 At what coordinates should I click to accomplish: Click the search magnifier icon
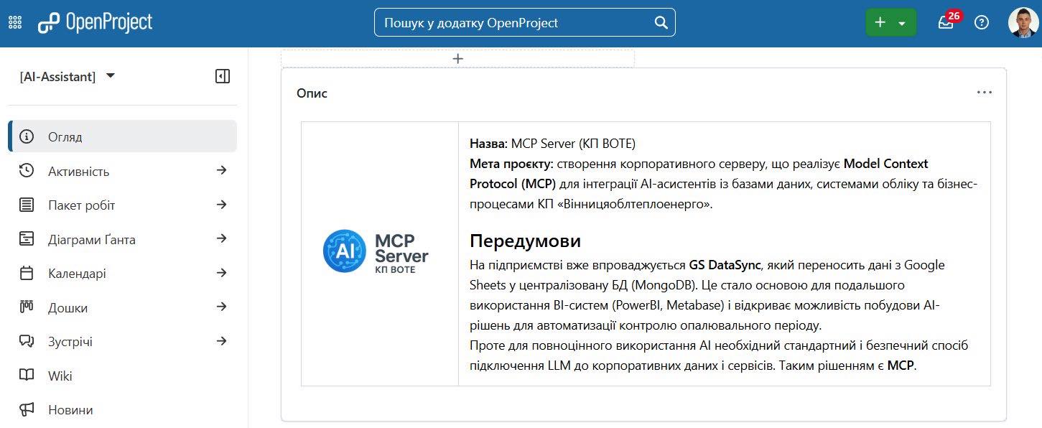[x=661, y=22]
